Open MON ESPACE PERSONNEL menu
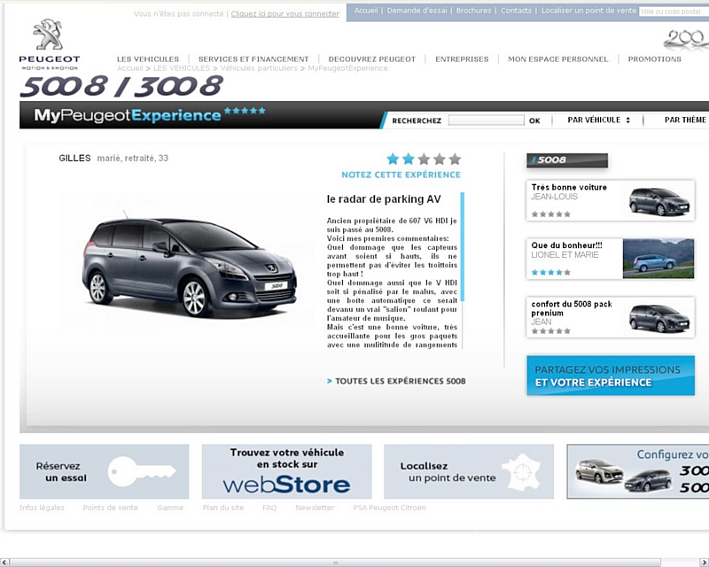709x567 pixels. [x=558, y=59]
